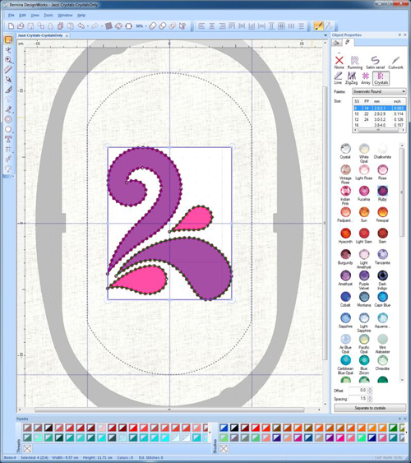Open the Undo history dropdown arrow
The height and width of the screenshot is (463, 411).
[88, 26]
